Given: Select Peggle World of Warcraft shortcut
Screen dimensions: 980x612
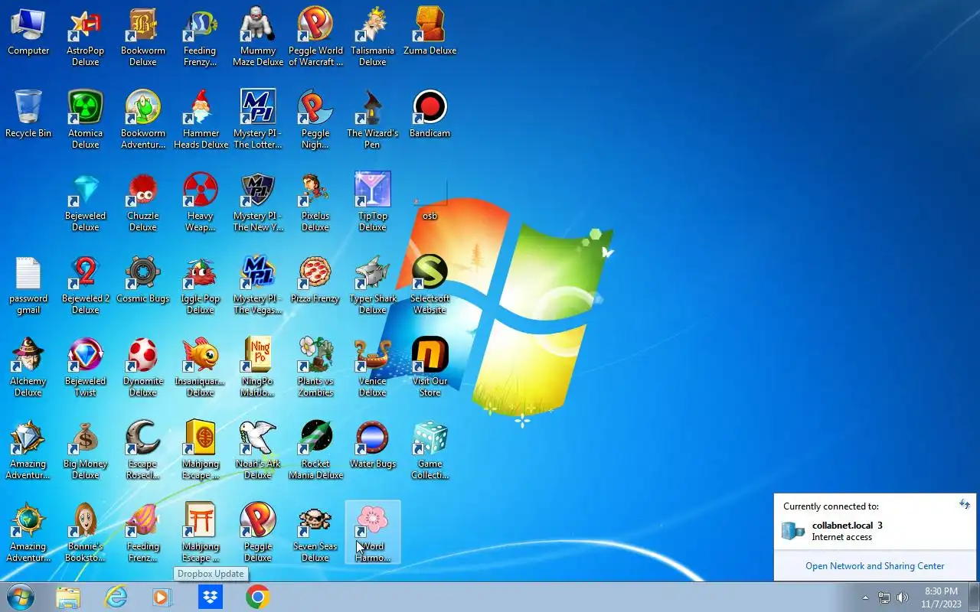Looking at the screenshot, I should point(315,37).
